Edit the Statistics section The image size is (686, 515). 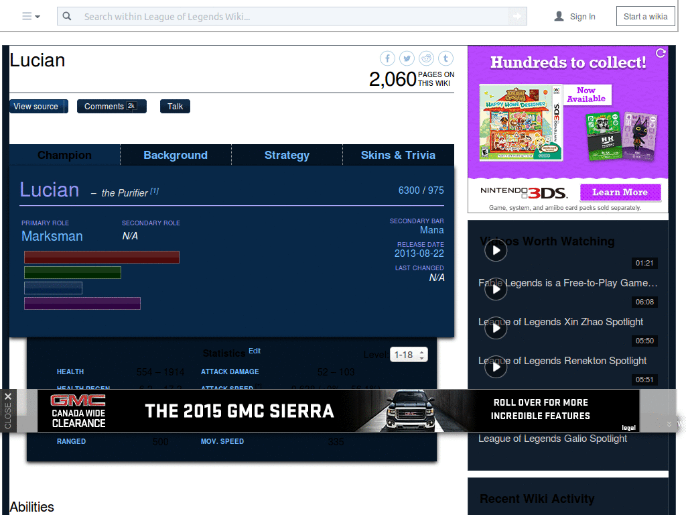click(255, 351)
